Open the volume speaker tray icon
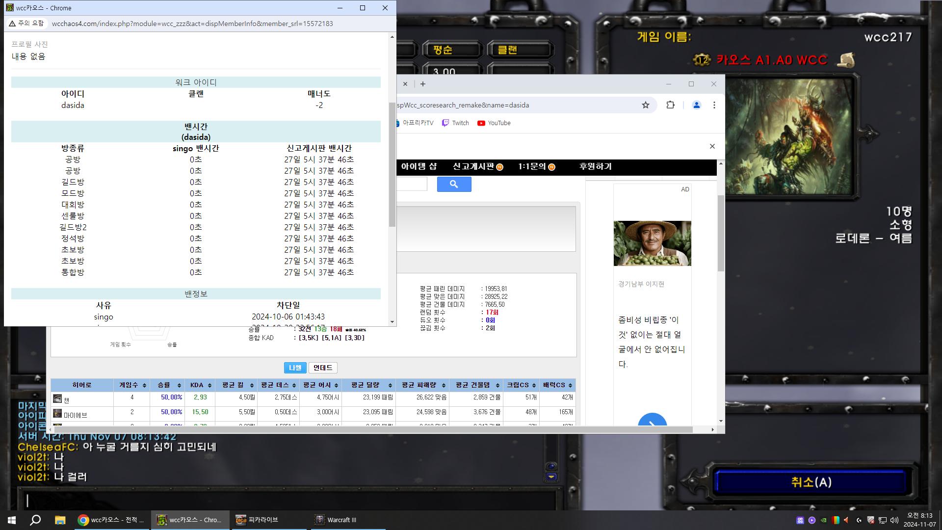The image size is (942, 530). click(894, 520)
